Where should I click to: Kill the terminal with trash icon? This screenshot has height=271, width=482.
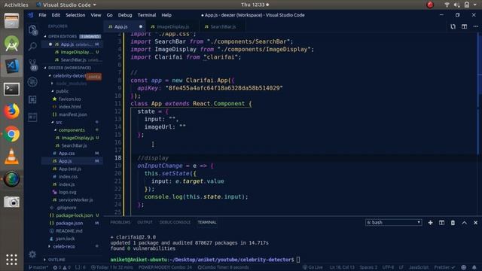click(x=453, y=223)
